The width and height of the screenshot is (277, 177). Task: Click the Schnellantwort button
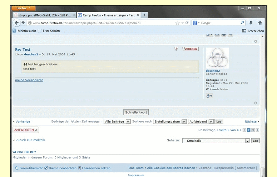click(136, 112)
